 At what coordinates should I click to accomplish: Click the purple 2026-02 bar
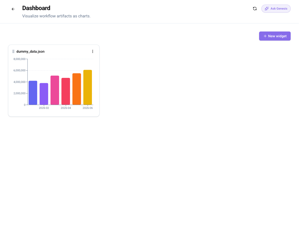[44, 94]
